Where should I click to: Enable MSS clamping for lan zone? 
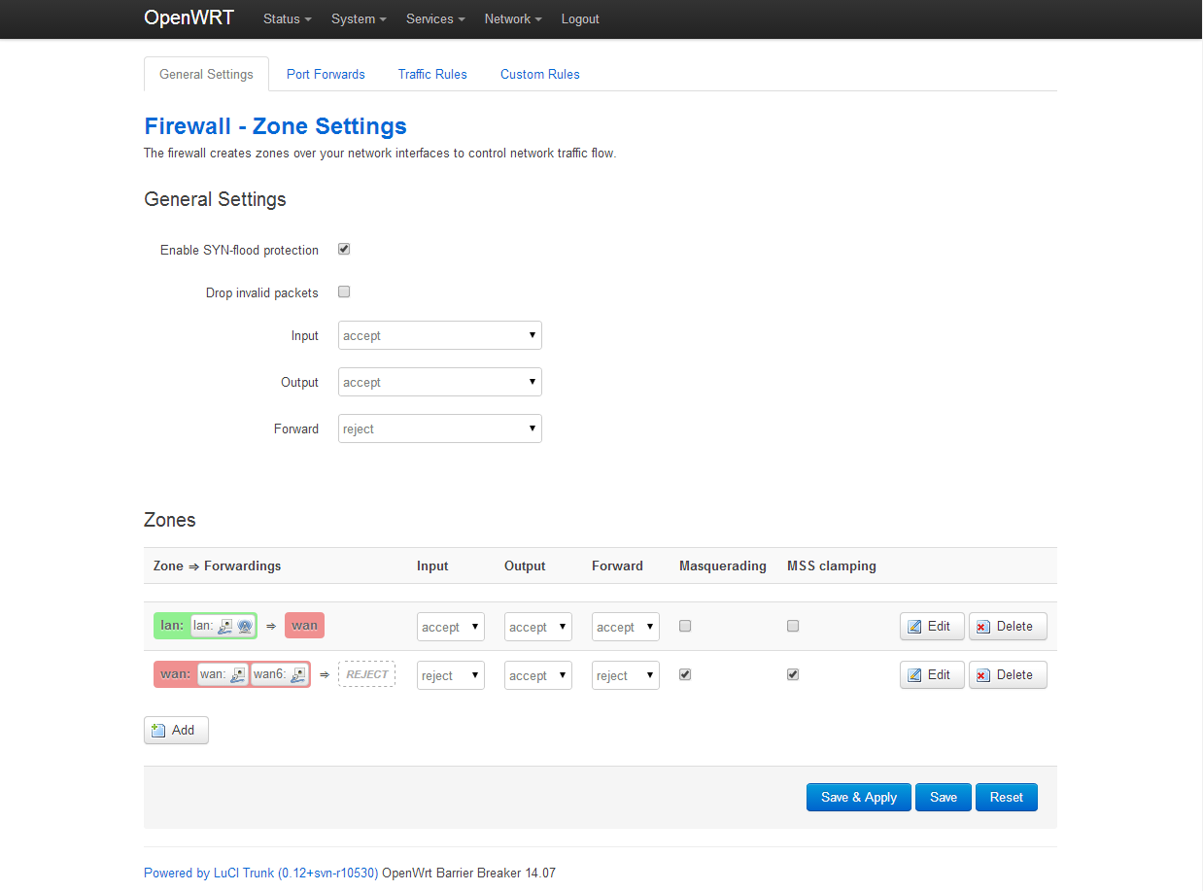793,627
